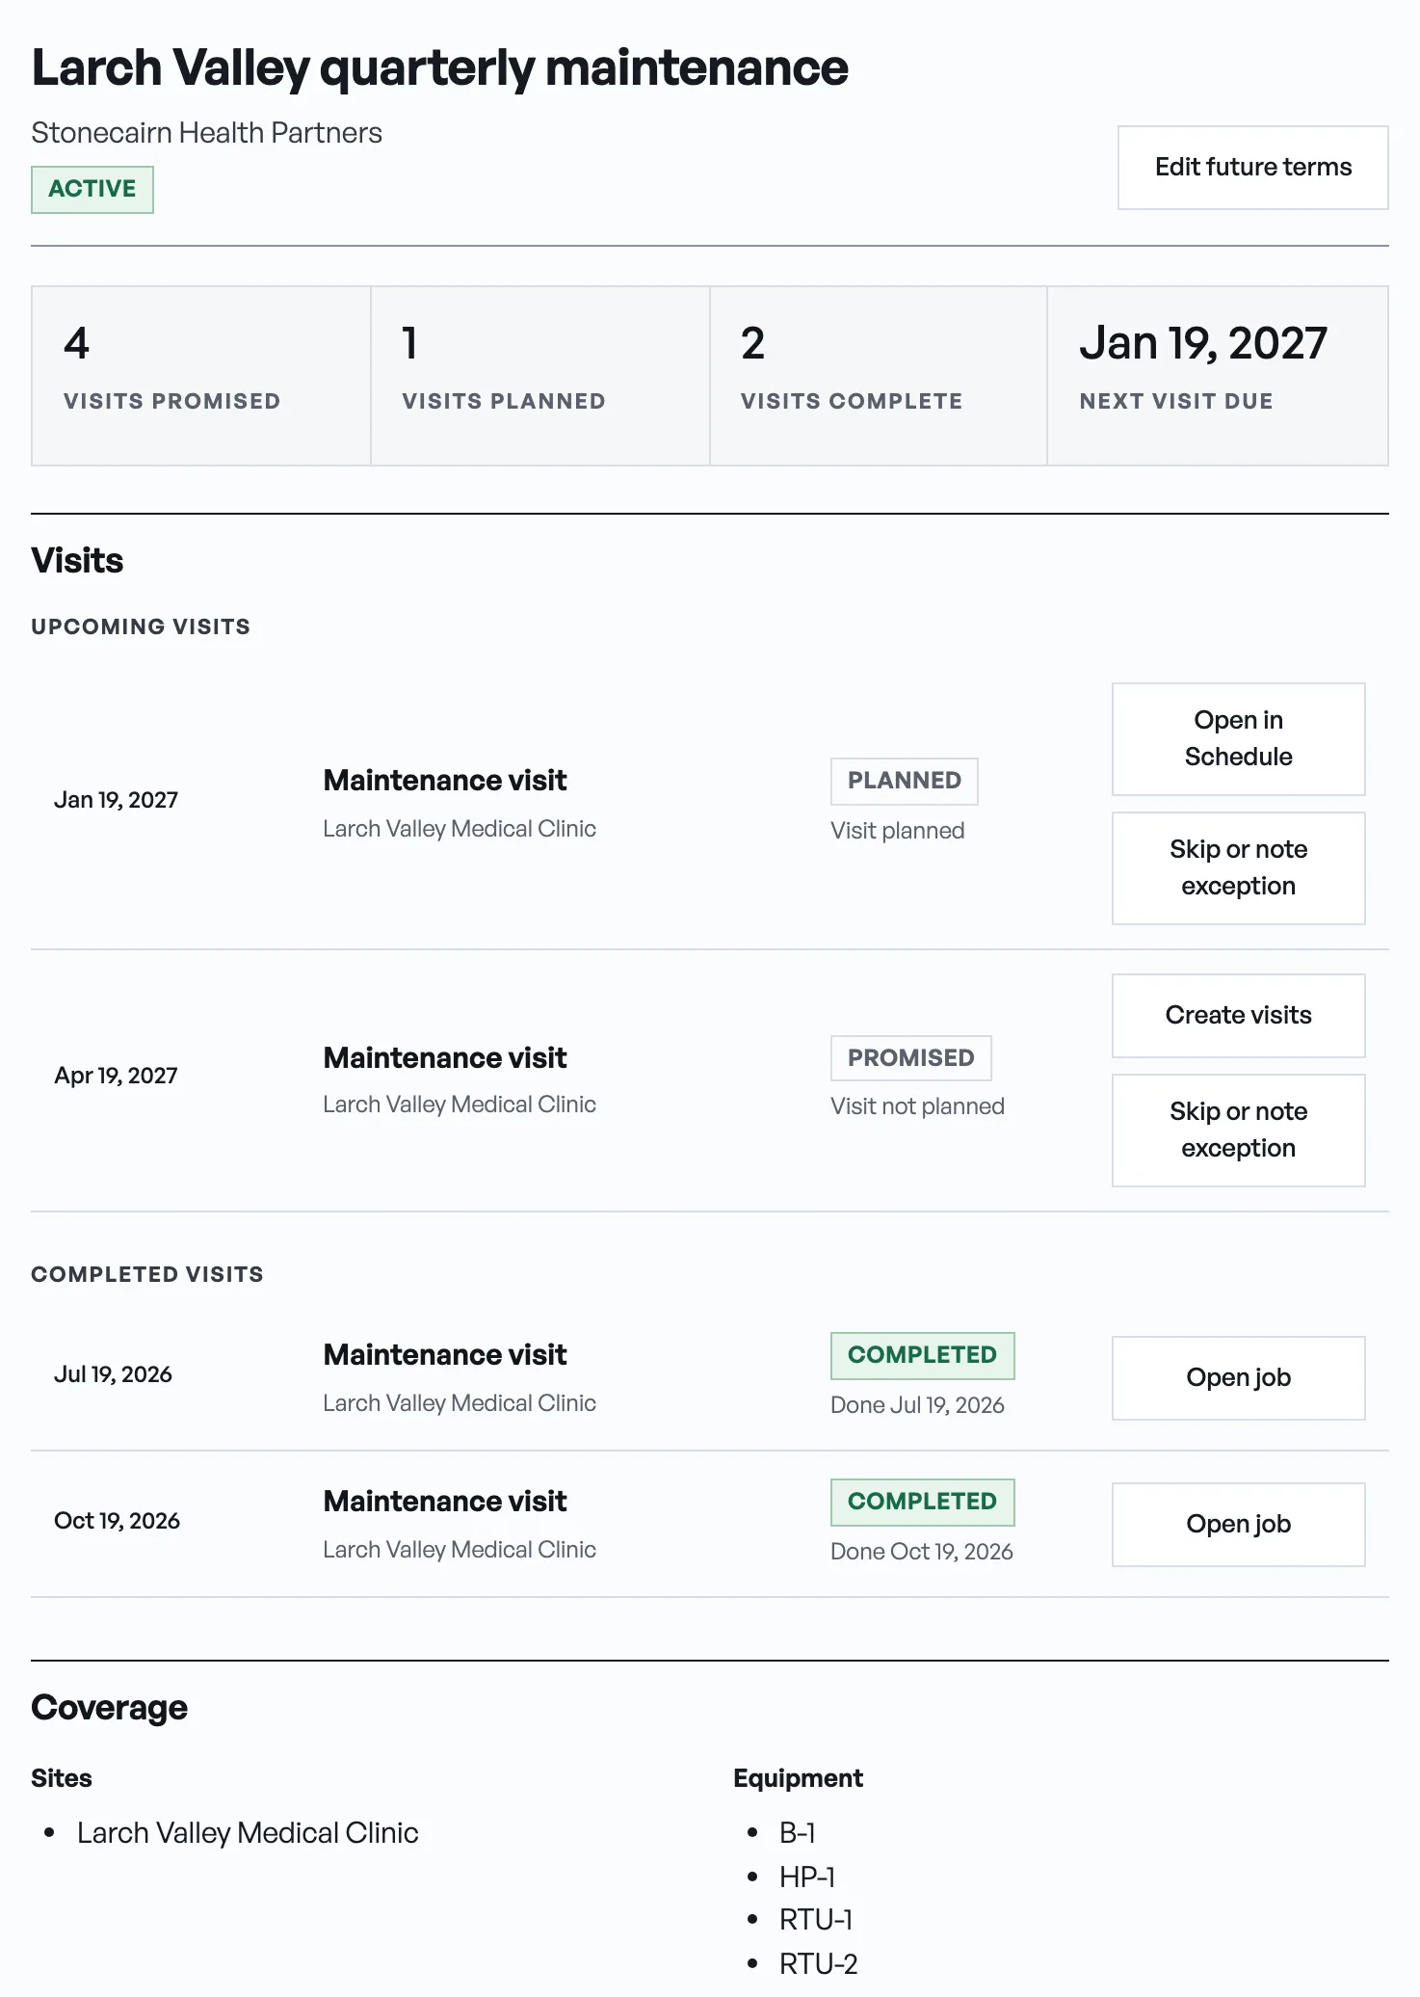Click 'Done Oct 19, 2026' text
This screenshot has height=1997, width=1420.
[922, 1552]
